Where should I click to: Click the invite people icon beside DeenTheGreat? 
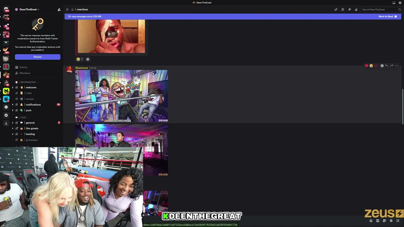(59, 9)
